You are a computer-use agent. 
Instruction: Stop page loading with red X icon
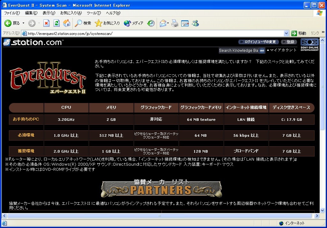click(x=46, y=23)
